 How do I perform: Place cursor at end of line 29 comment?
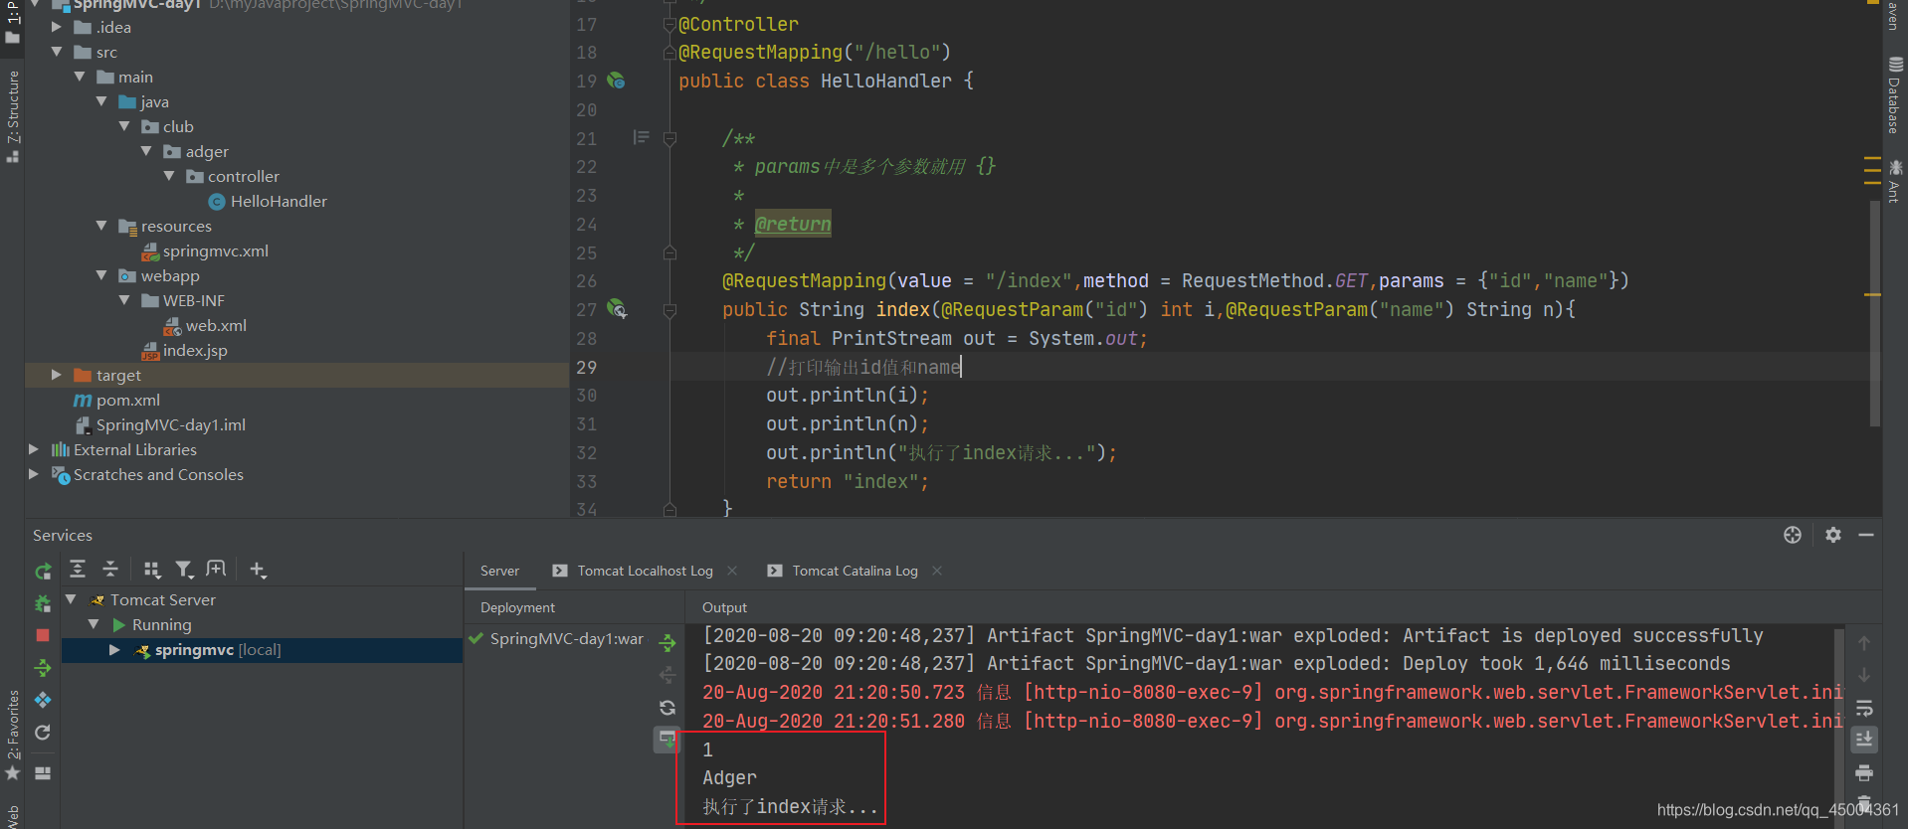point(962,368)
